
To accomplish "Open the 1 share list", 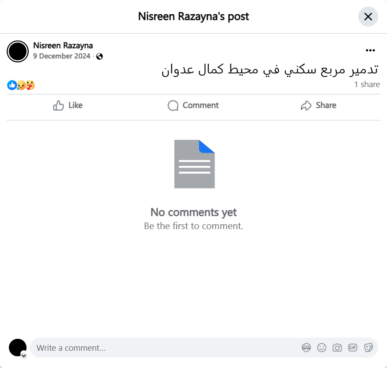I will tap(367, 84).
